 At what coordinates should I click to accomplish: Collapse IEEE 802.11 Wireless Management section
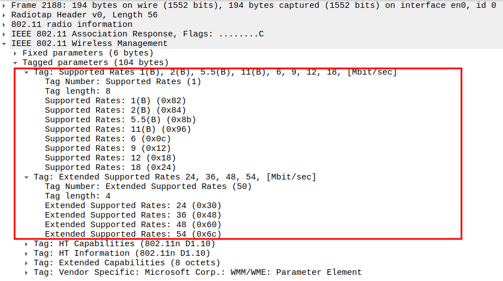coord(5,43)
